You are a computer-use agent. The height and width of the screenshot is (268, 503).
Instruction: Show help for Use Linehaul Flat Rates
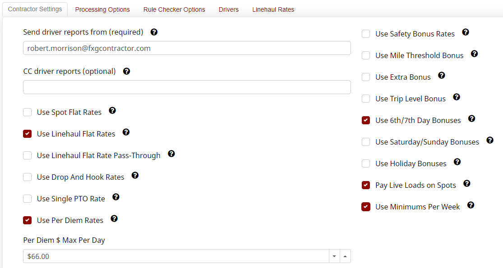[x=126, y=132]
